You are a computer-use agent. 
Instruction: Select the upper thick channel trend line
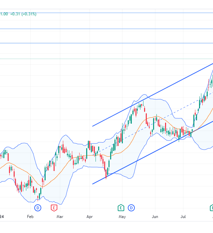pyautogui.click(x=153, y=95)
